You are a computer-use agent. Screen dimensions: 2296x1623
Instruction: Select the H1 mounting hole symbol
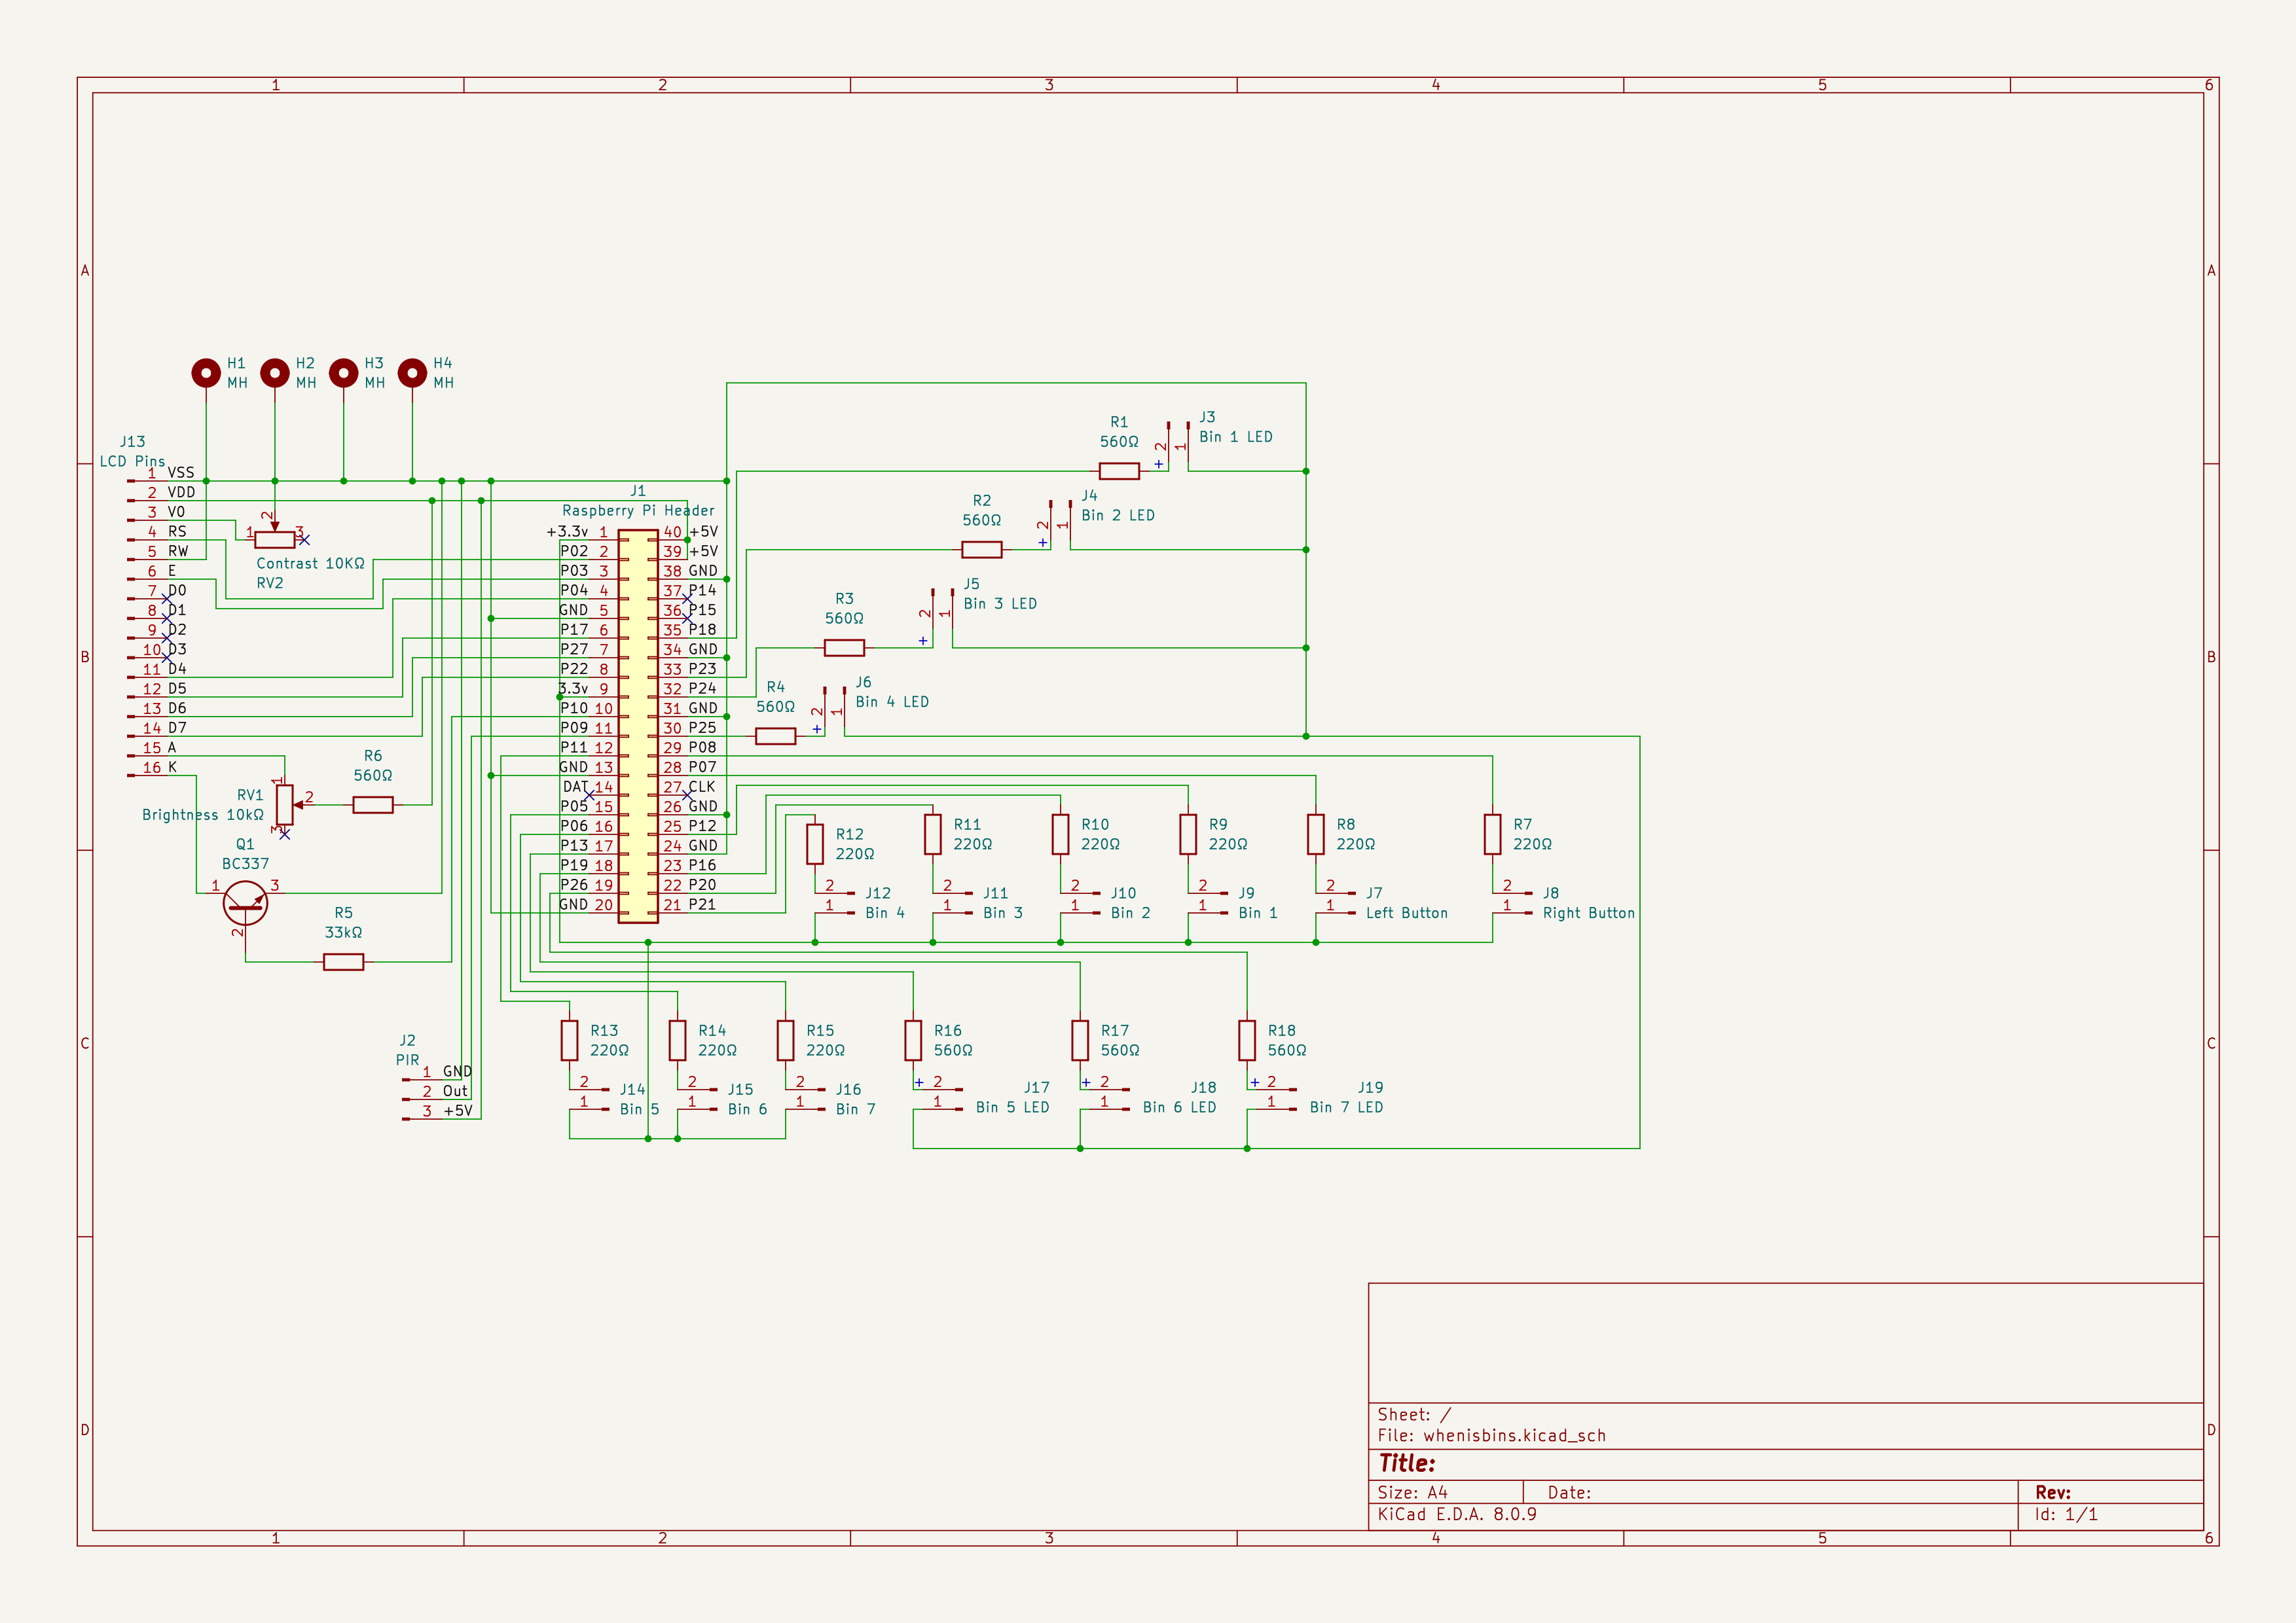click(x=206, y=373)
